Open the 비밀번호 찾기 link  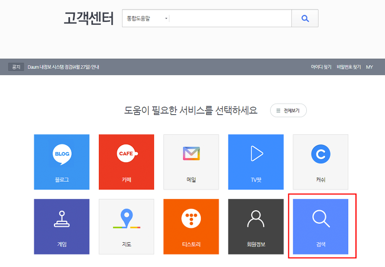(349, 67)
